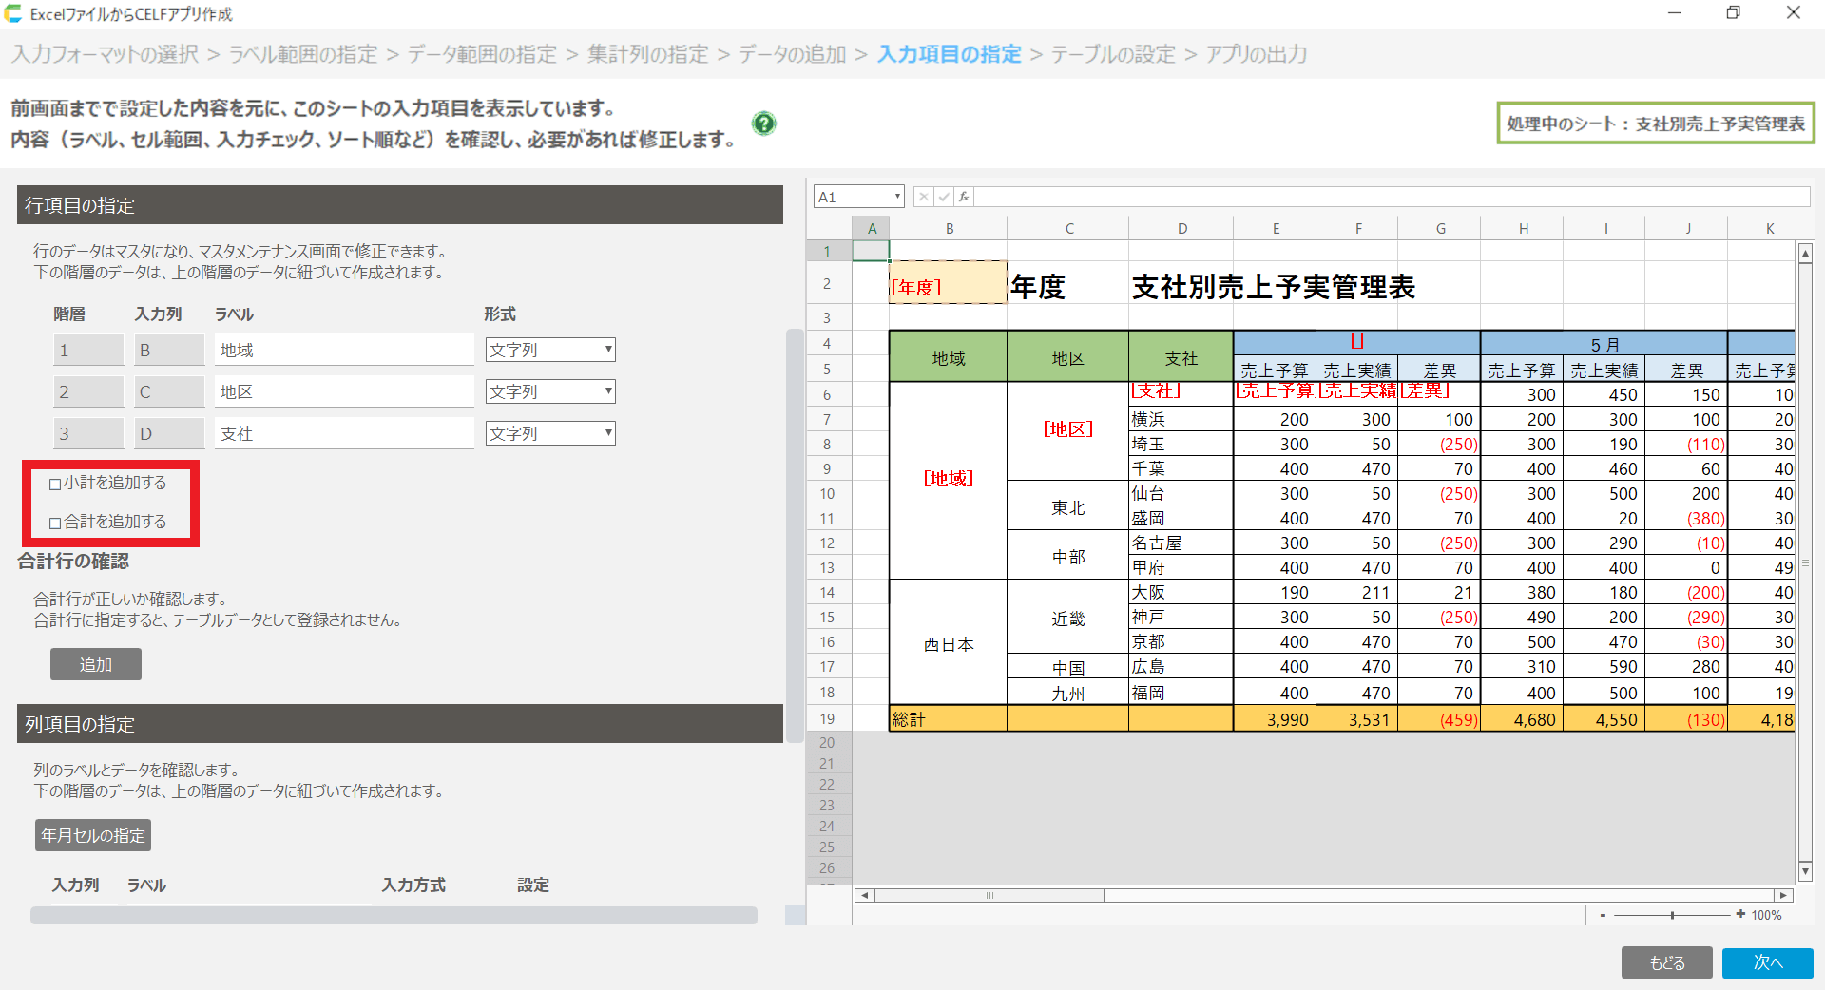The height and width of the screenshot is (990, 1825).
Task: Enable the 小計を追加する checkbox
Action: coord(55,484)
